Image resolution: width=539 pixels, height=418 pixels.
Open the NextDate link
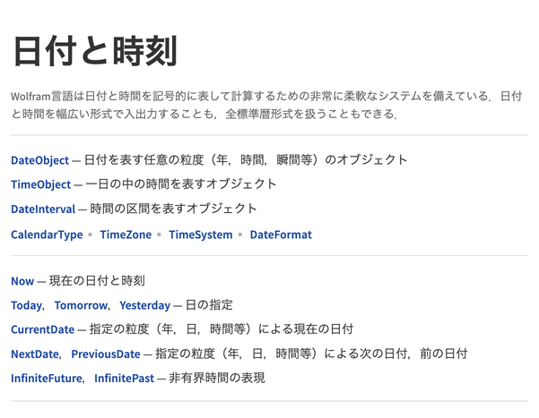click(35, 354)
